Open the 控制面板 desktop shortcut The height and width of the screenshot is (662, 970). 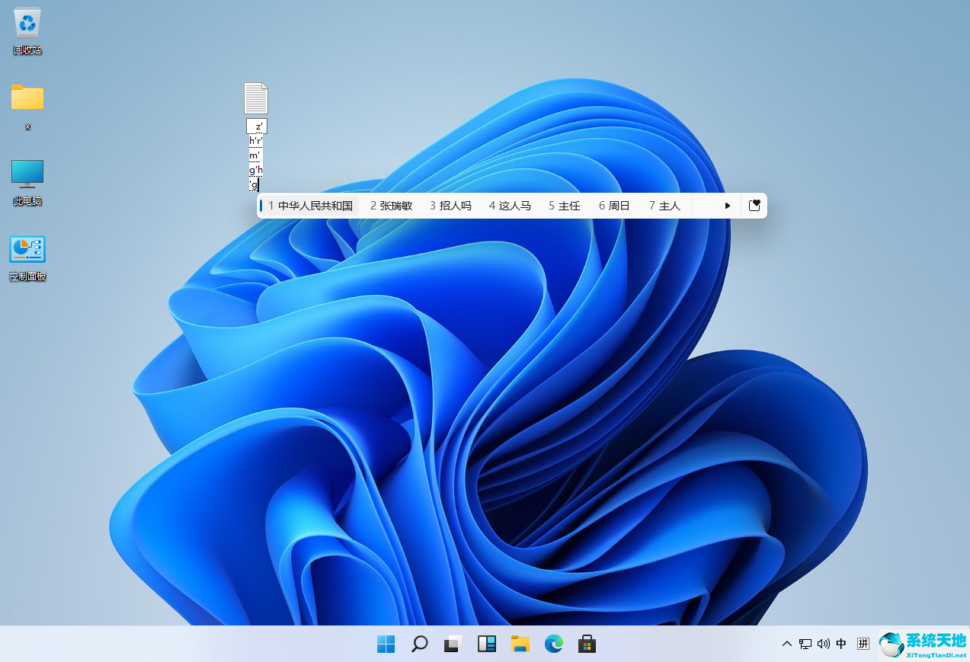[27, 248]
